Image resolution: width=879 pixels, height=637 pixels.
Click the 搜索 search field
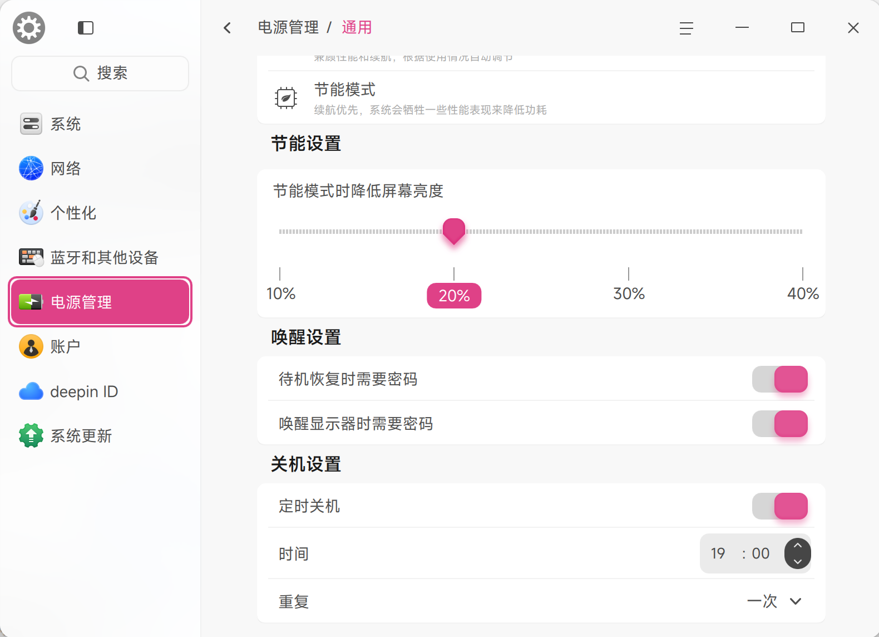100,73
